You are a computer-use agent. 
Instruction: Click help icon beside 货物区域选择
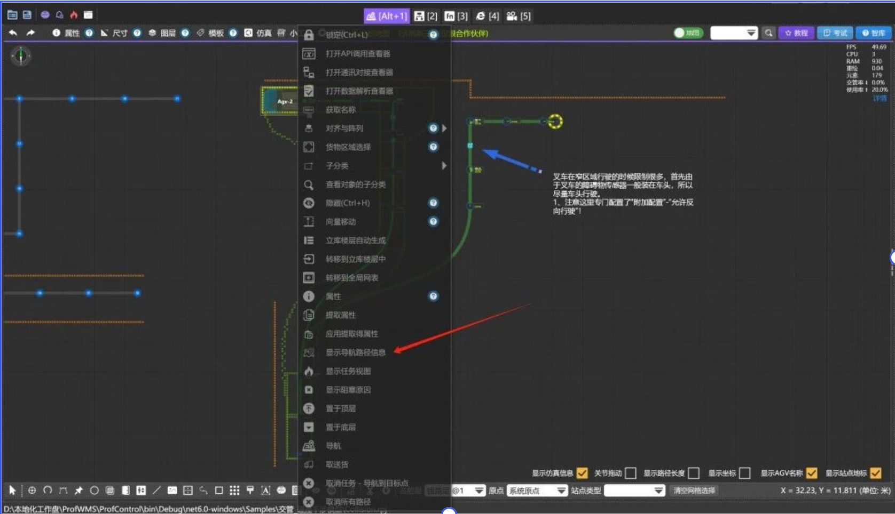433,147
